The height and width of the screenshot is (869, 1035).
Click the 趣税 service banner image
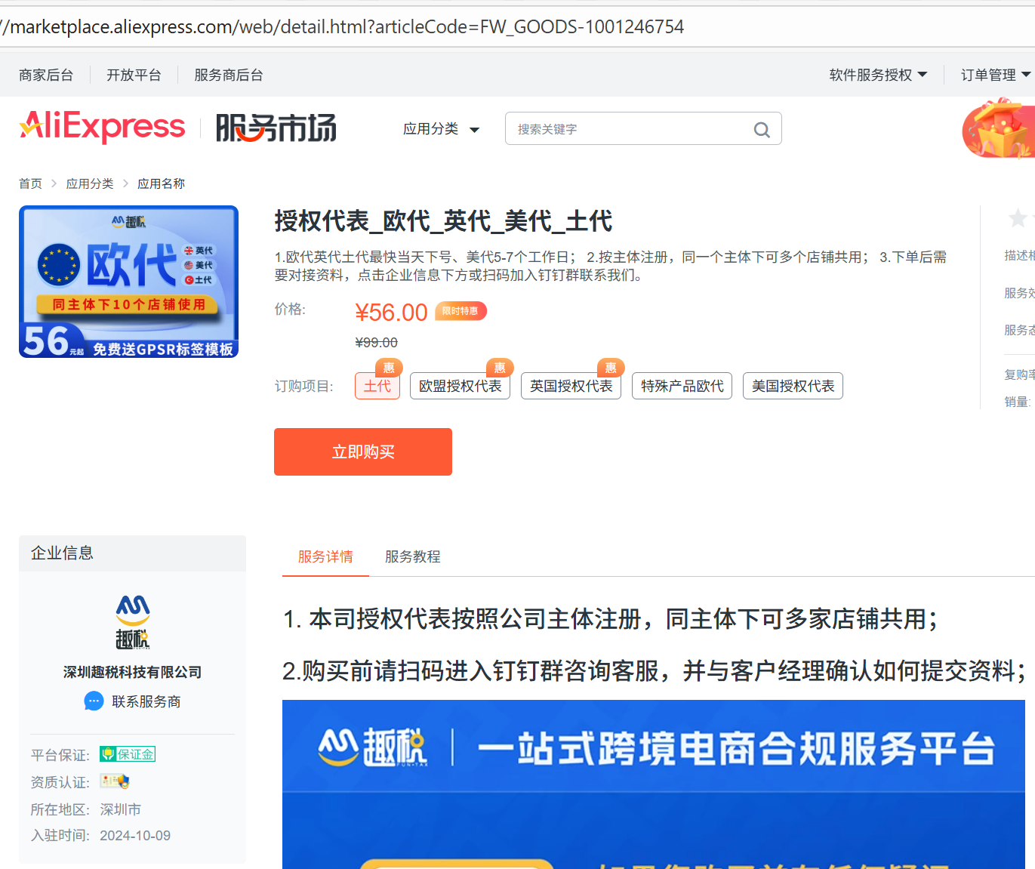pyautogui.click(x=654, y=784)
